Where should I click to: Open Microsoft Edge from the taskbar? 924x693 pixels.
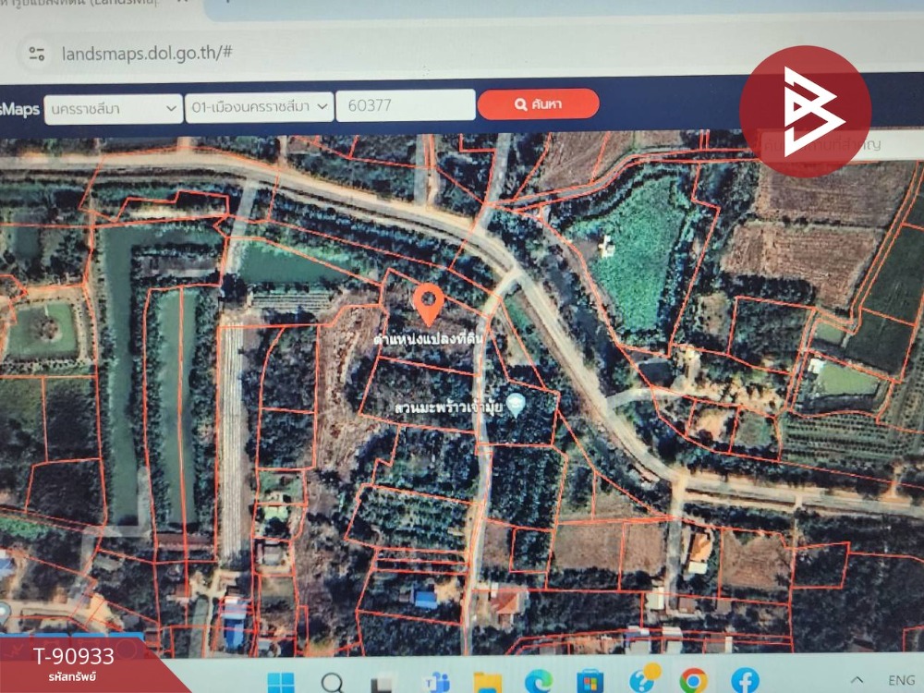click(x=538, y=682)
